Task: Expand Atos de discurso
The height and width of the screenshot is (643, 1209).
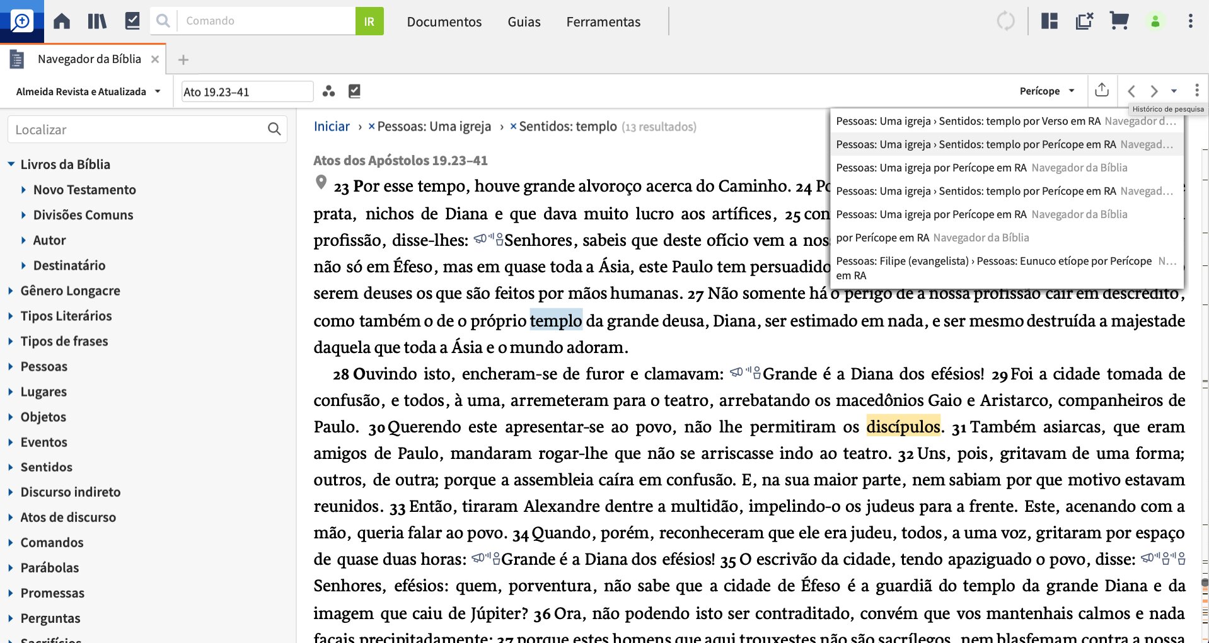Action: point(11,517)
